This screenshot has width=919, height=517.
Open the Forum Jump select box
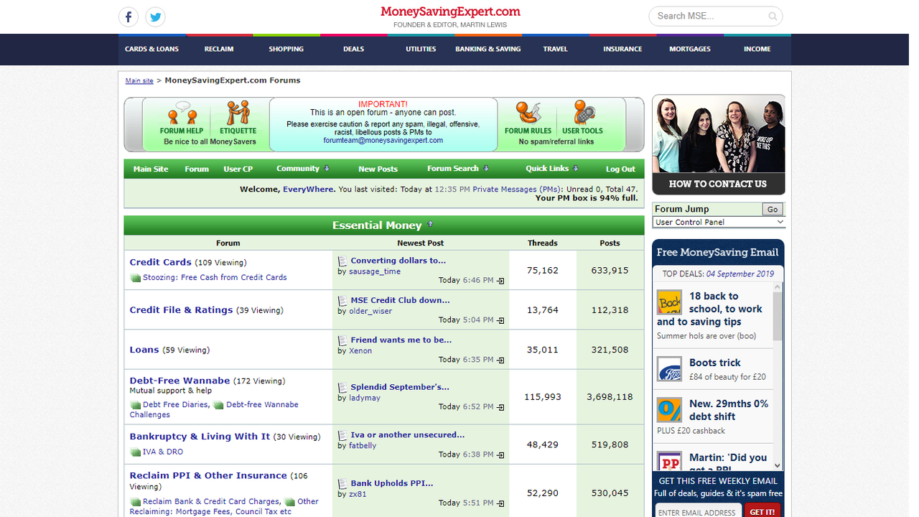pyautogui.click(x=719, y=223)
